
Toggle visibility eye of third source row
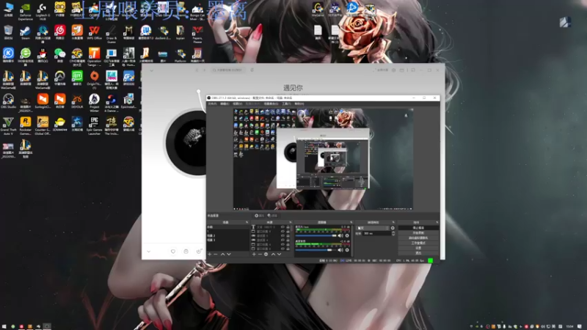[x=282, y=235]
